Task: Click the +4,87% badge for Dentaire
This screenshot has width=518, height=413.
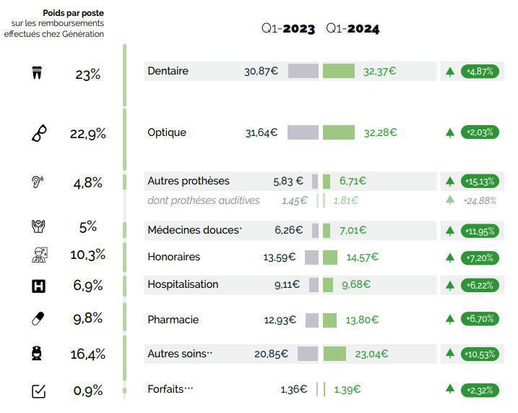Action: [x=480, y=72]
